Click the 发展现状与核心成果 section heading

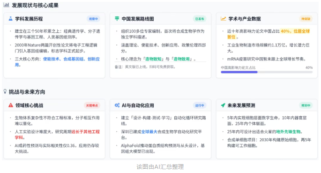[x=35, y=5]
